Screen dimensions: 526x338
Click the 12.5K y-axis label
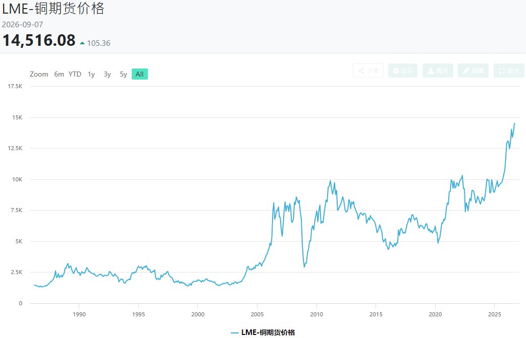pyautogui.click(x=15, y=148)
